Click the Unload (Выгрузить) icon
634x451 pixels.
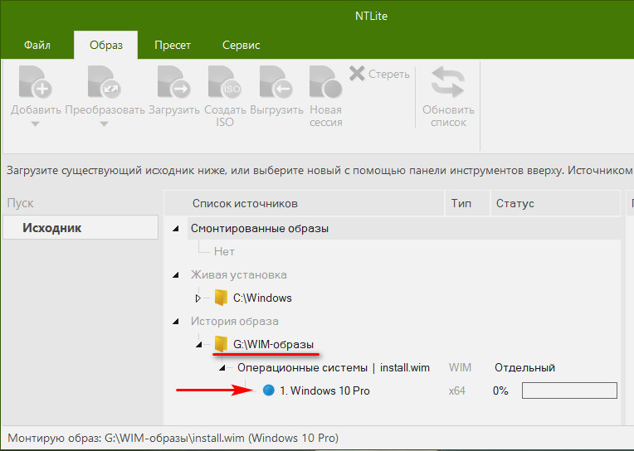click(276, 82)
